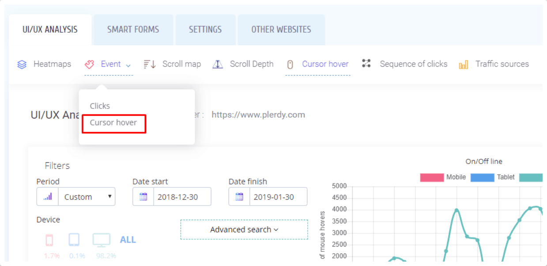Click the Sequence of clicks nodes icon
The image size is (547, 266).
[x=366, y=64]
